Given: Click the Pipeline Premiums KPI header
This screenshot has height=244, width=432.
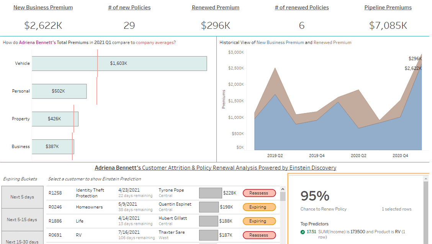Looking at the screenshot, I should click(388, 7).
